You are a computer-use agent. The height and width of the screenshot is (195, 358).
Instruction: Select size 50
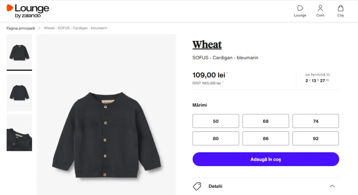coord(216,121)
